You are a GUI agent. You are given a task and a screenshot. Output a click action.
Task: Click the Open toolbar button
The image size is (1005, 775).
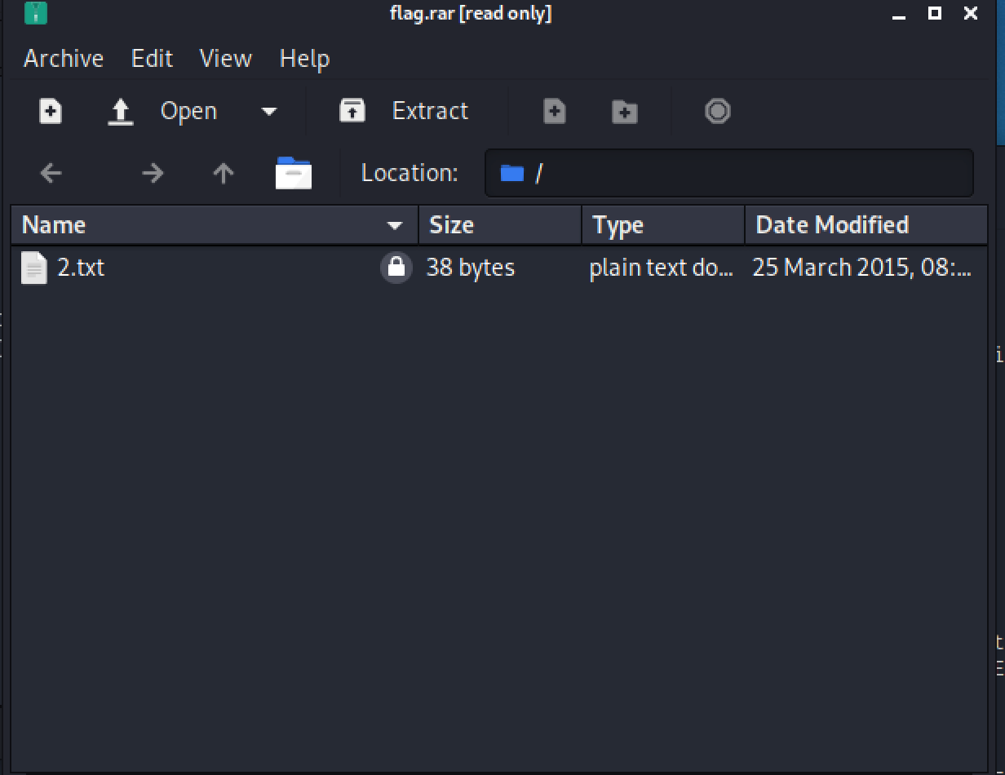(188, 111)
